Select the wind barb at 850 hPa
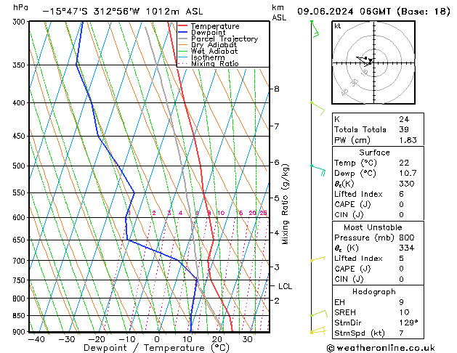This screenshot has height=353, width=457. [x=317, y=314]
